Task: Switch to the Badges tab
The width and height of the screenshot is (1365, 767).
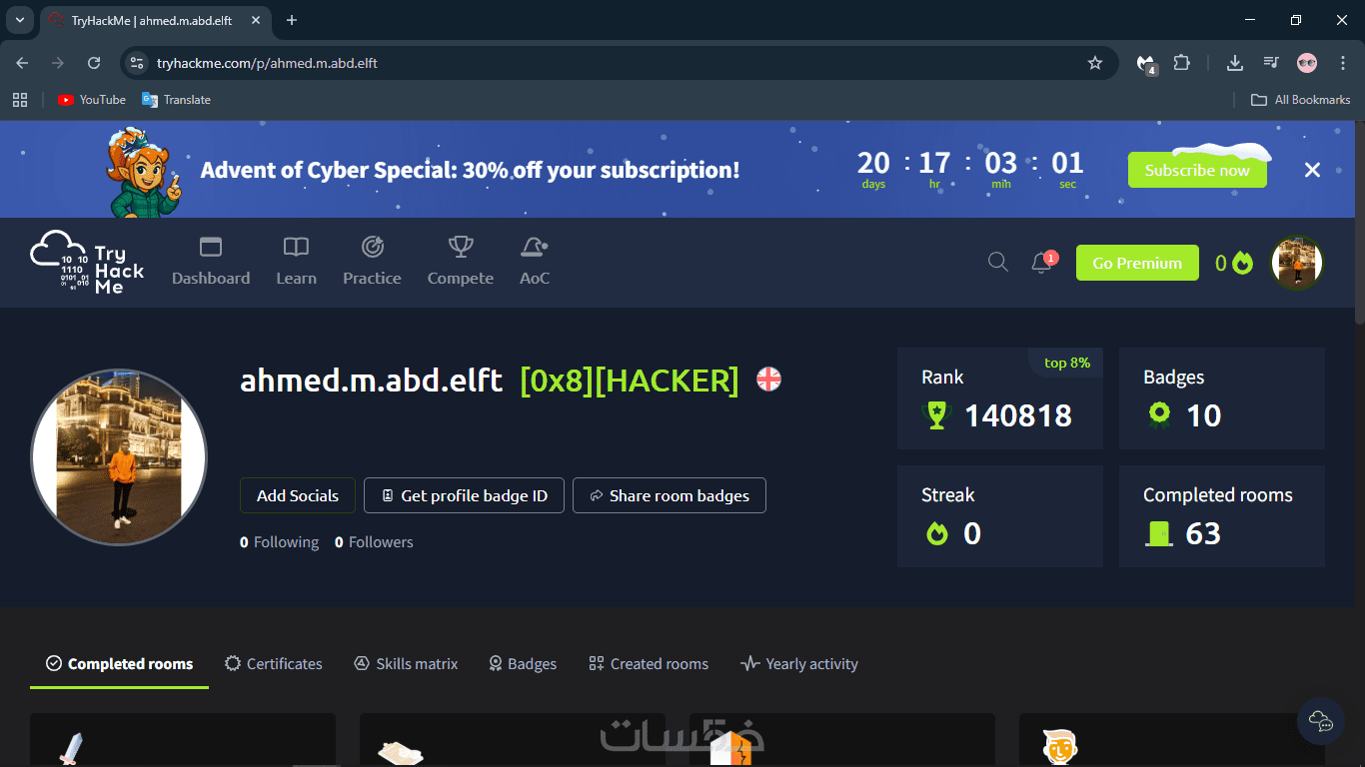Action: coord(523,664)
